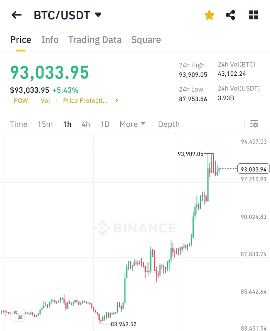The height and width of the screenshot is (331, 270).
Task: Go back using the arrow icon
Action: point(17,15)
